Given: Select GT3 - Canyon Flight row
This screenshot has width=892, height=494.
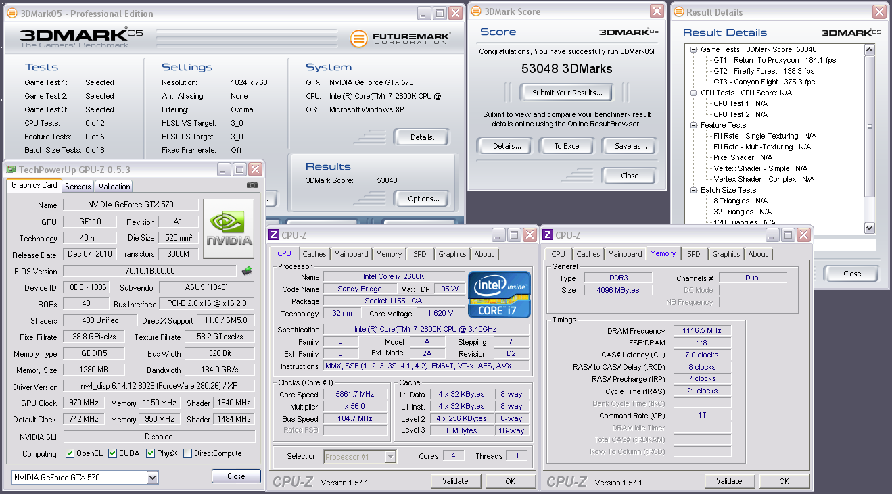Looking at the screenshot, I should [764, 82].
